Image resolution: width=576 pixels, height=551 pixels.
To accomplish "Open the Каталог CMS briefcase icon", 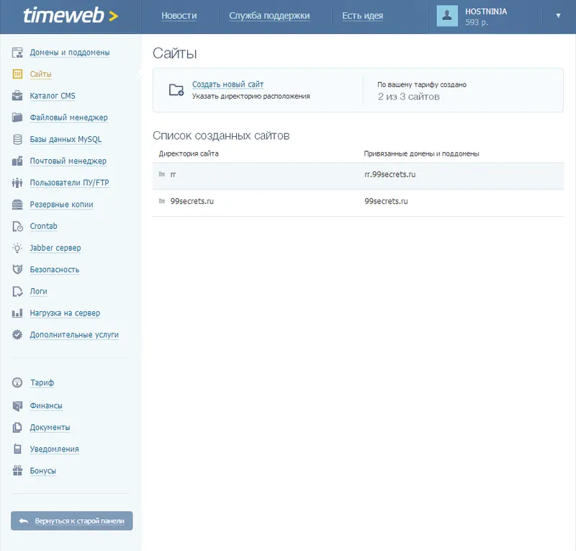I will click(17, 96).
